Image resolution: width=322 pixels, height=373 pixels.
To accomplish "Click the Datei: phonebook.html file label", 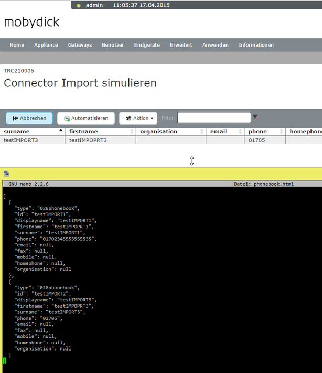I will coord(264,184).
